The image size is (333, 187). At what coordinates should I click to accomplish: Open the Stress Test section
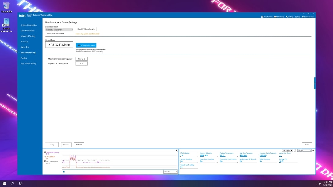pyautogui.click(x=25, y=47)
